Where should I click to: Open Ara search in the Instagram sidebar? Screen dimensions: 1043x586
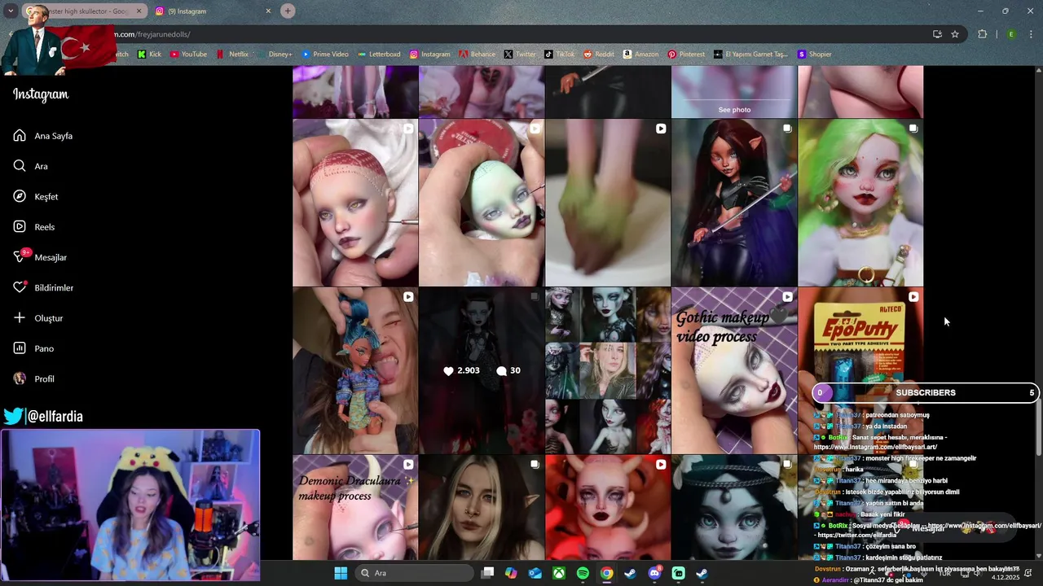click(30, 166)
